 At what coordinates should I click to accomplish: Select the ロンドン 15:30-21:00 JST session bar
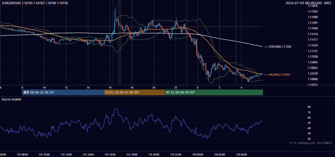(x=134, y=92)
